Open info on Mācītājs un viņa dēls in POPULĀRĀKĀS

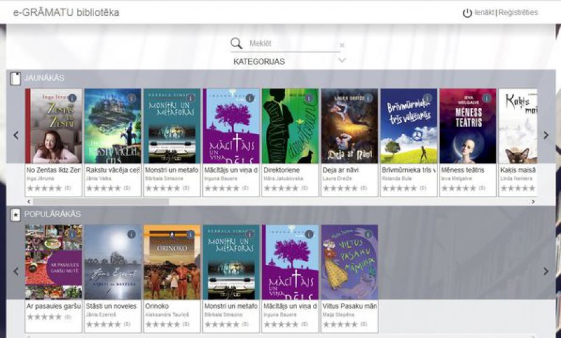pyautogui.click(x=309, y=234)
